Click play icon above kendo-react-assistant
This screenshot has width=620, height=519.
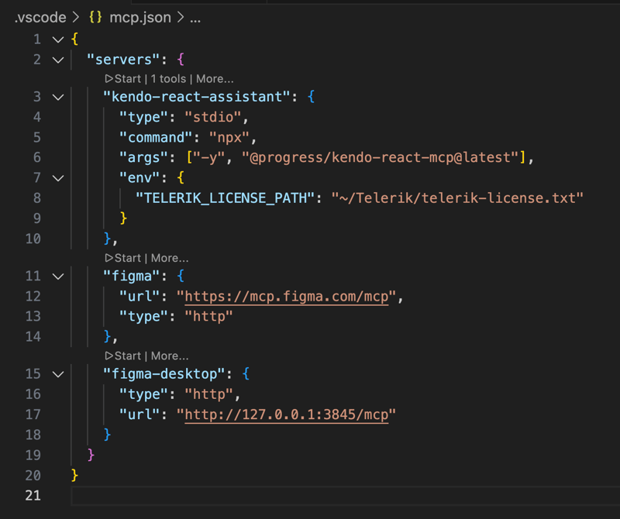(109, 79)
